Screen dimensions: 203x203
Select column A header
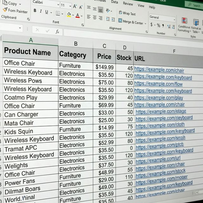click(30, 40)
